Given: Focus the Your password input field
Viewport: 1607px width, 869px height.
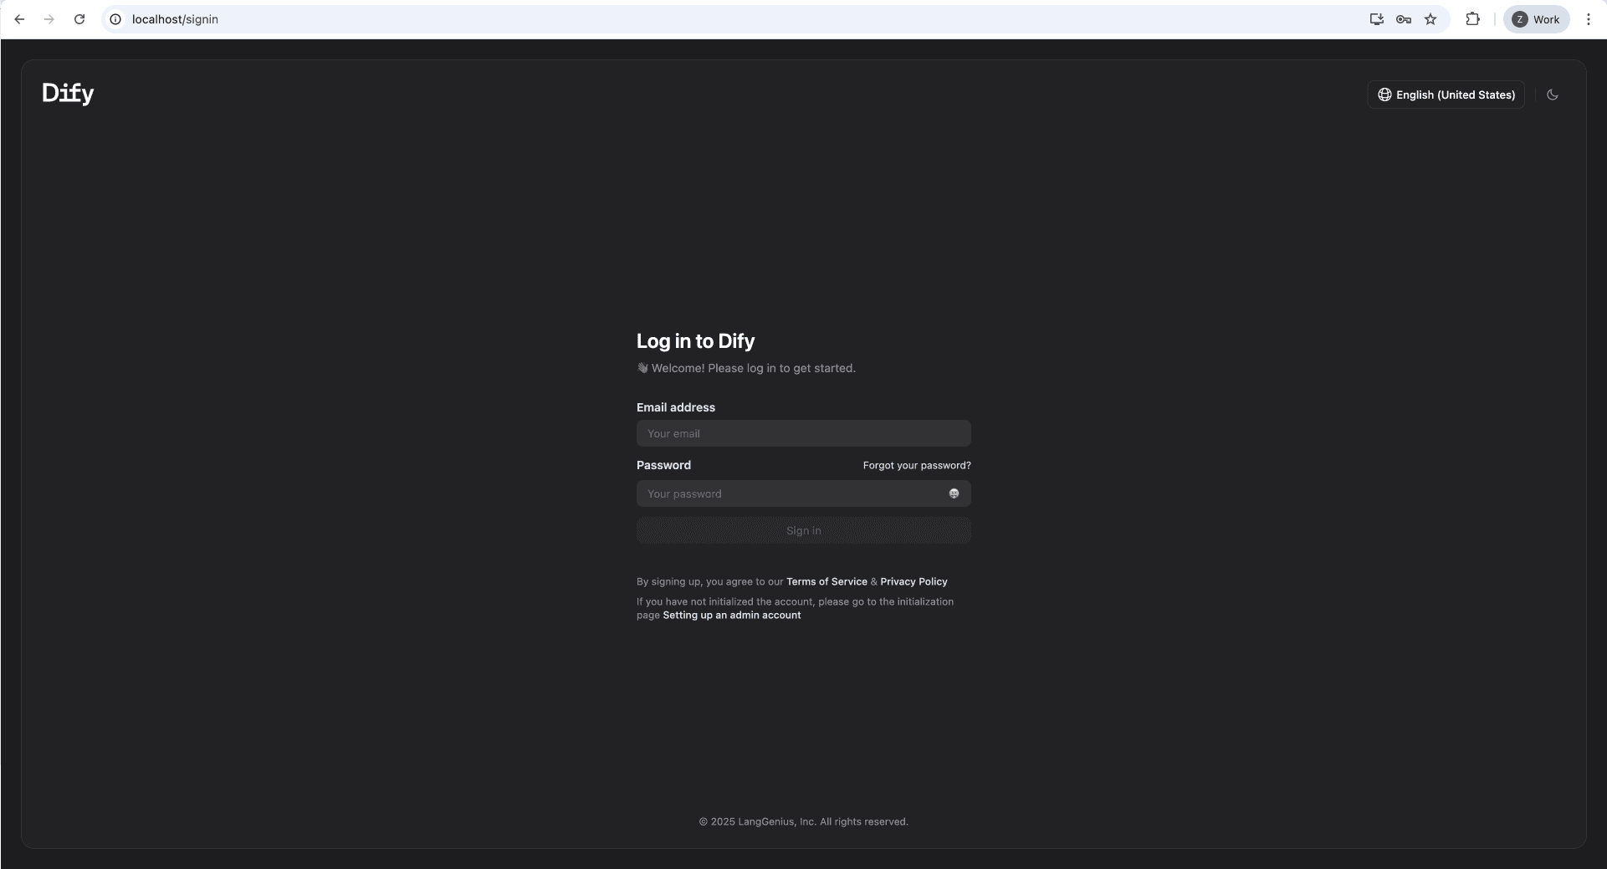Looking at the screenshot, I should 803,493.
